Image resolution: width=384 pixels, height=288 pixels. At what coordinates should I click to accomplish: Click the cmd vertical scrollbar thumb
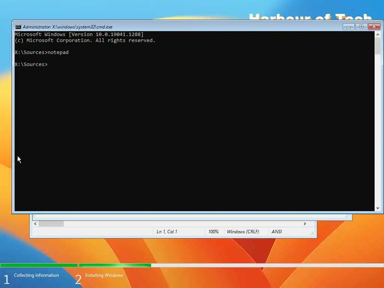[378, 46]
